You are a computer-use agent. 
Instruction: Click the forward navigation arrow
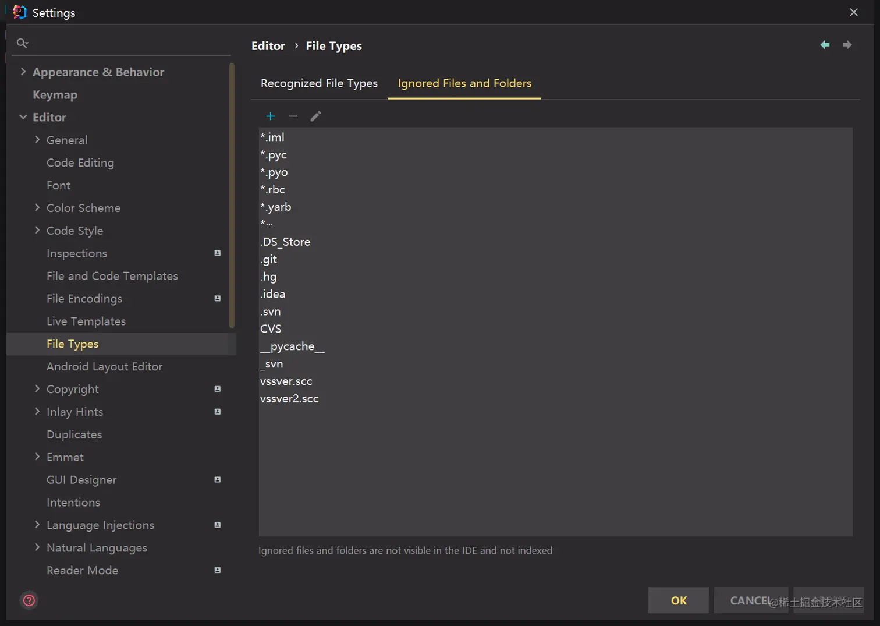coord(847,45)
